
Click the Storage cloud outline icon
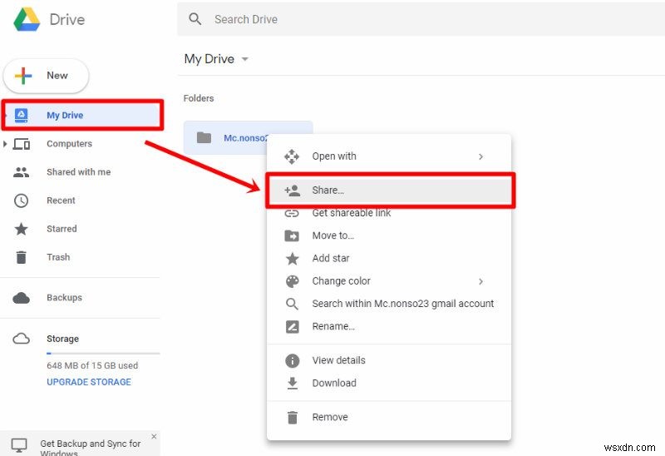click(22, 339)
